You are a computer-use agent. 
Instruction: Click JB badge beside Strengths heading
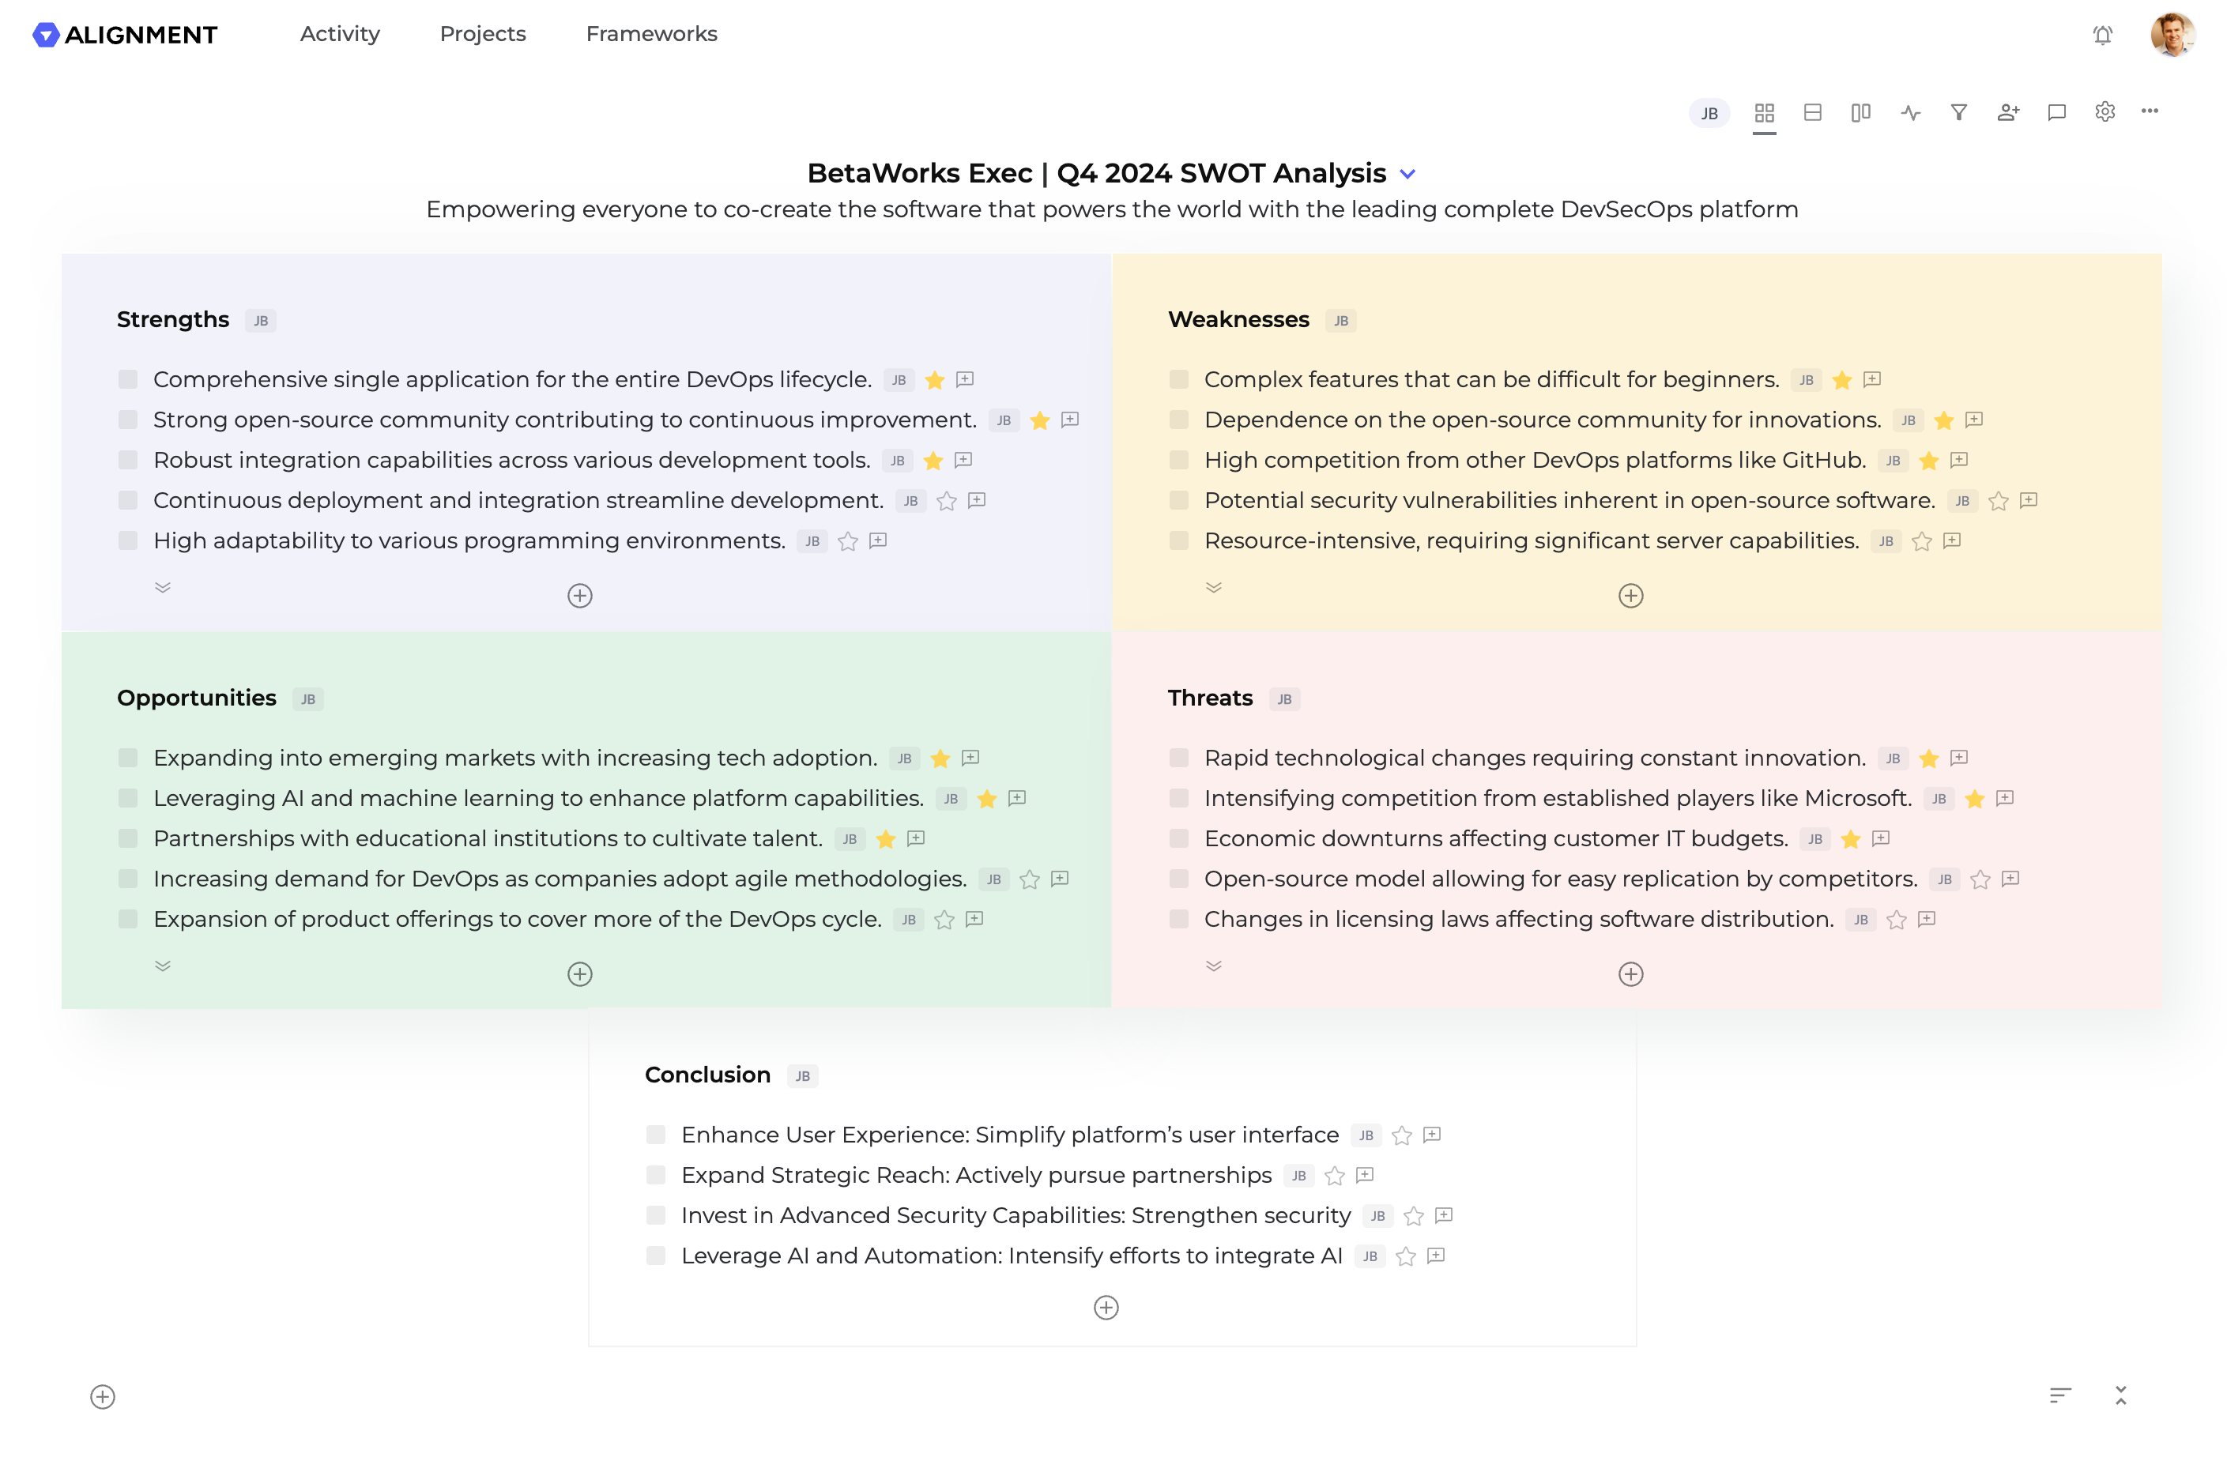(261, 320)
